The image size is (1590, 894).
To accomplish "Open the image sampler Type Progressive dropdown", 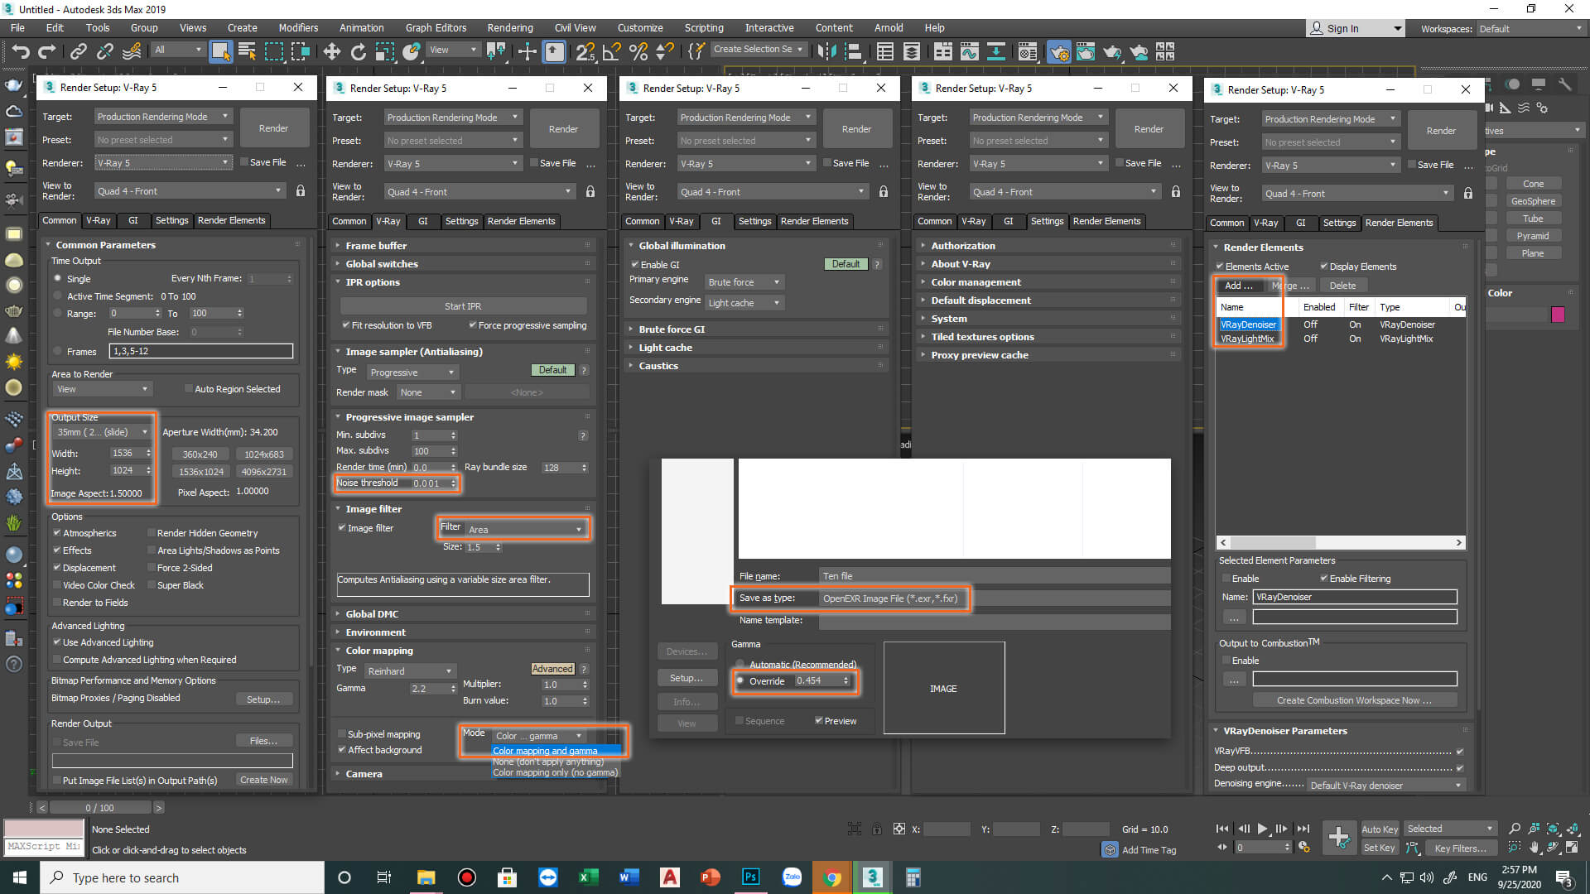I will coord(412,372).
